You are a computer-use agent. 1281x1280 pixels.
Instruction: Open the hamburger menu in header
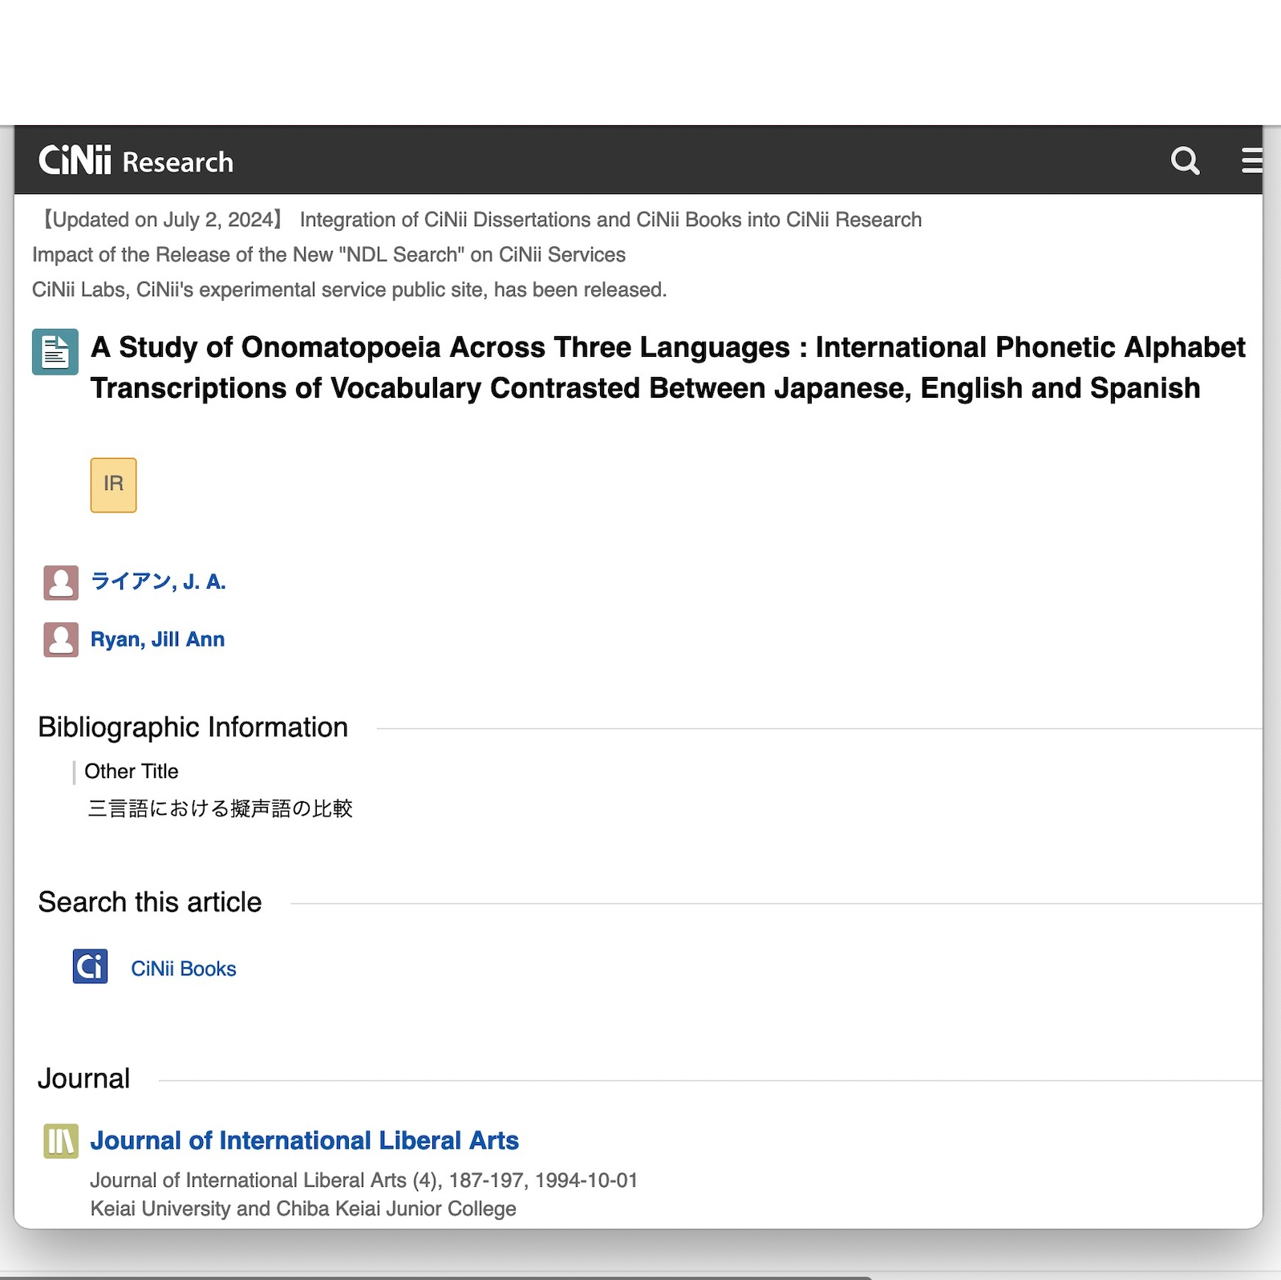point(1251,160)
